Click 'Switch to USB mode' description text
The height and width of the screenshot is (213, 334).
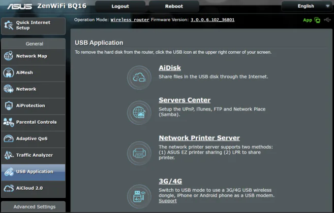coord(217,193)
